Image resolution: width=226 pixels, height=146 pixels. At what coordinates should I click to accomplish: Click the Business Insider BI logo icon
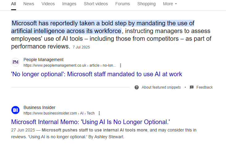pos(15,110)
